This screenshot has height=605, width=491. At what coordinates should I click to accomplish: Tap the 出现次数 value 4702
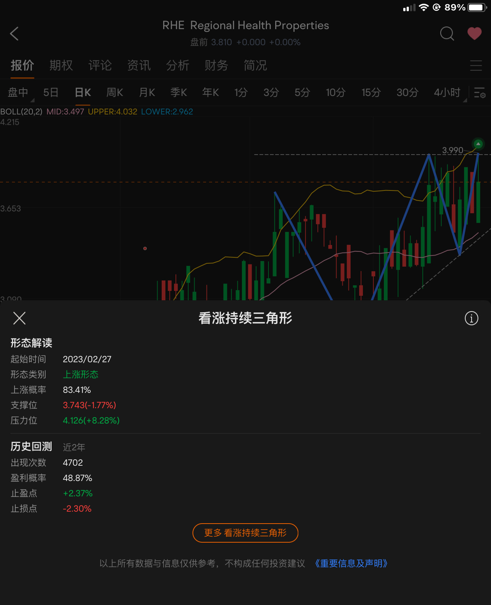click(x=73, y=463)
